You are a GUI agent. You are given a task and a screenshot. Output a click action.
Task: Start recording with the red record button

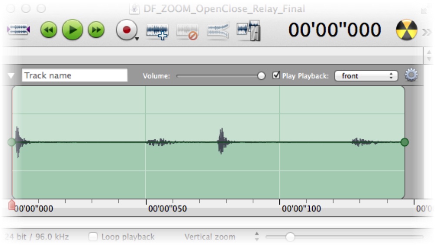tap(127, 30)
